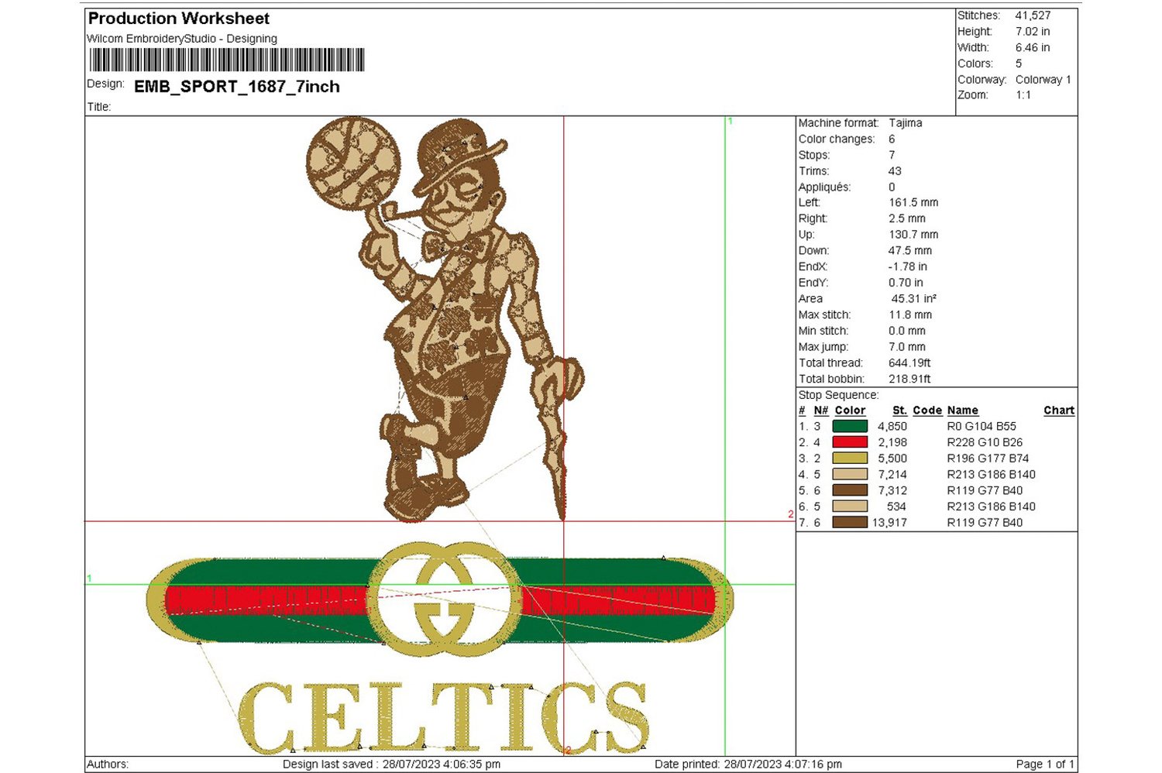Select max jump value '7.0 mm'
The image size is (1162, 773).
[907, 347]
